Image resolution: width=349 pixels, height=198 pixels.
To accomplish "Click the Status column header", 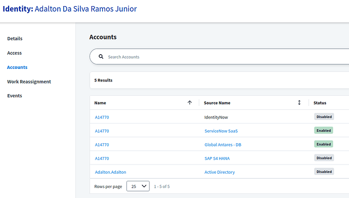I will pyautogui.click(x=320, y=103).
